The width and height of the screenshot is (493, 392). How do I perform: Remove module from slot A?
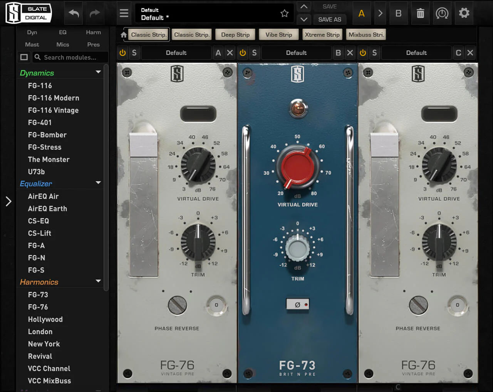pyautogui.click(x=230, y=53)
